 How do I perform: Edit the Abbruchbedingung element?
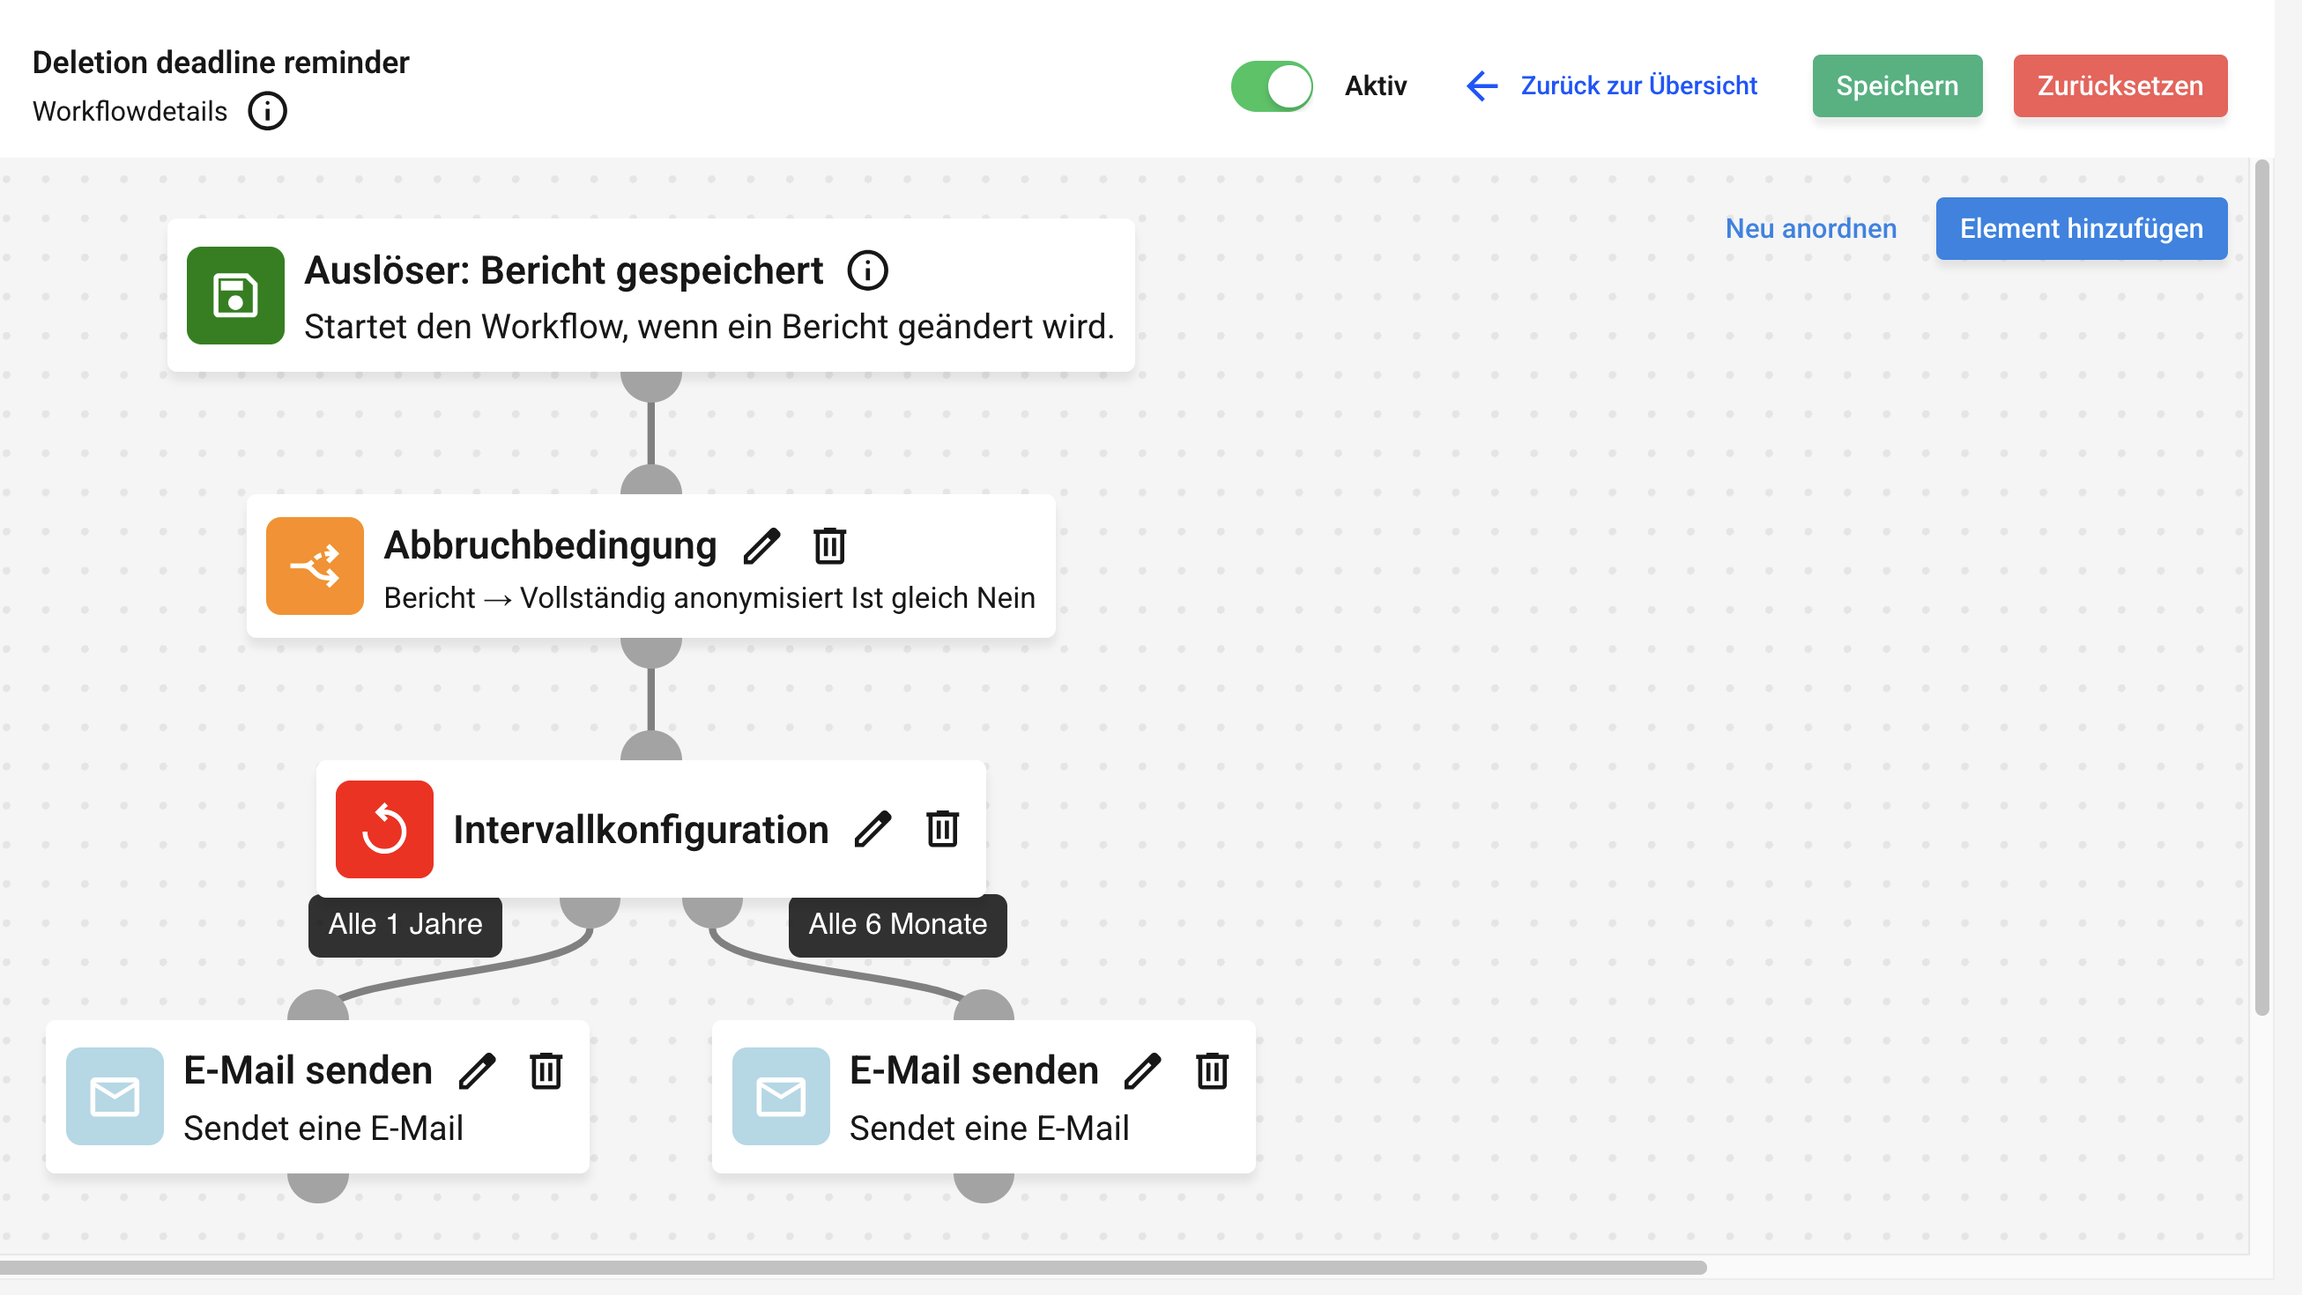point(762,545)
